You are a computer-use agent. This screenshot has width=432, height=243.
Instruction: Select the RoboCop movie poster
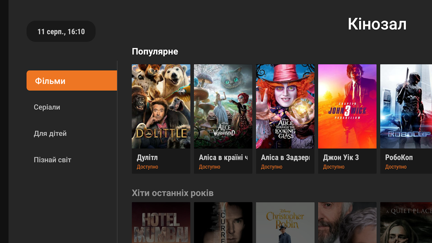[406, 106]
